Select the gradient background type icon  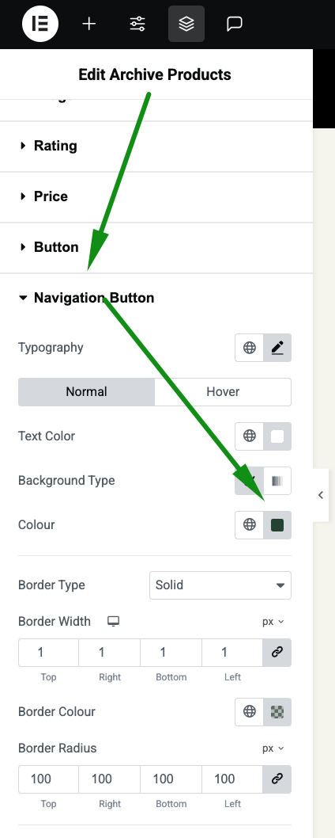pos(277,481)
